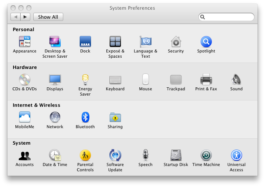Open Network settings
This screenshot has height=187, width=265.
55,117
